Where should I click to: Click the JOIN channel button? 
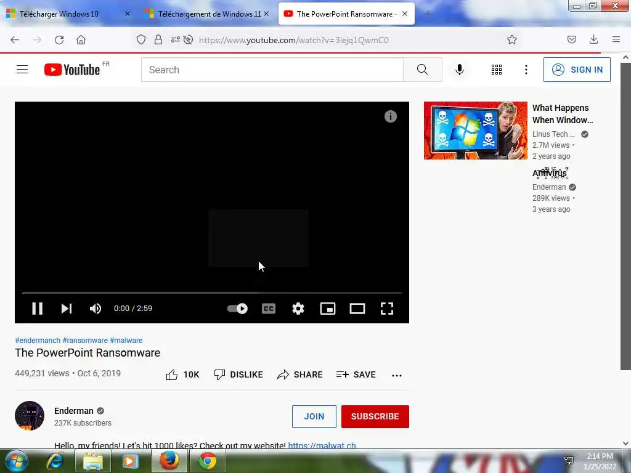[x=314, y=416]
